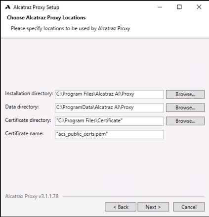
Task: Focus the Installation directory path field
Action: tap(109, 94)
